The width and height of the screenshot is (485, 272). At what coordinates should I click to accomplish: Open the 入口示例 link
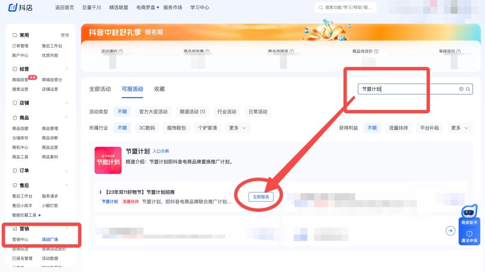[161, 151]
